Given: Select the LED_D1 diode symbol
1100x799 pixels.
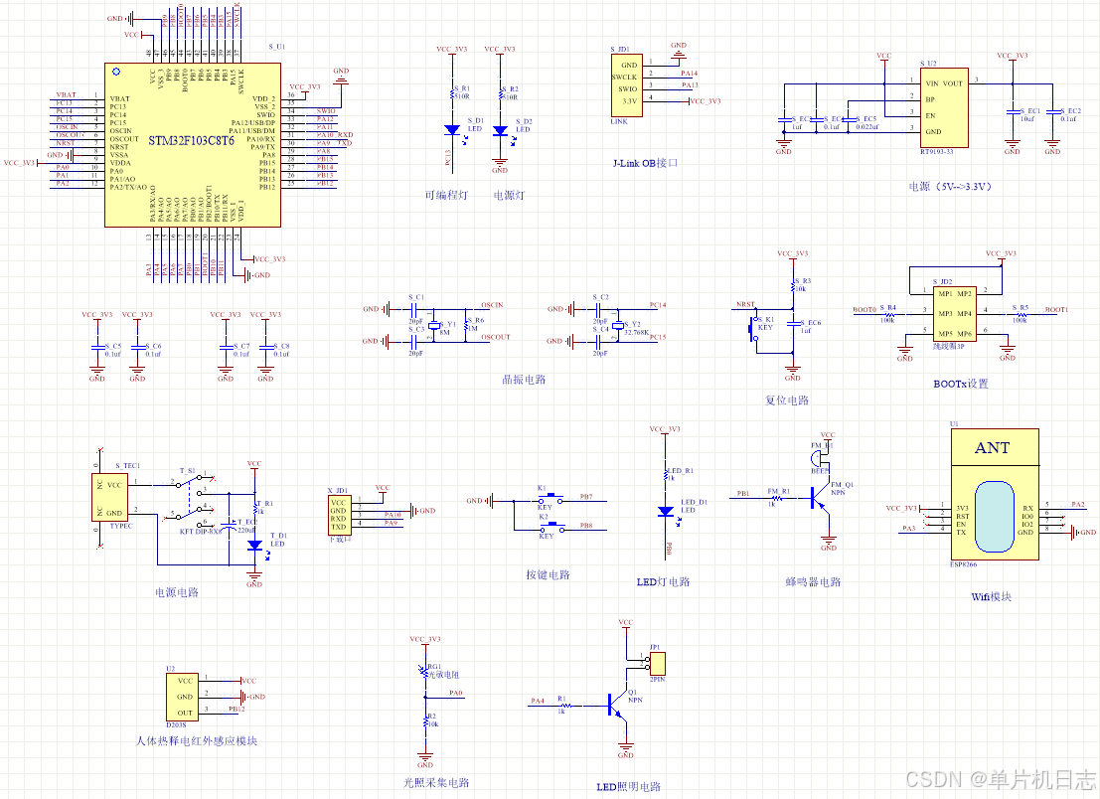Looking at the screenshot, I should (x=666, y=512).
